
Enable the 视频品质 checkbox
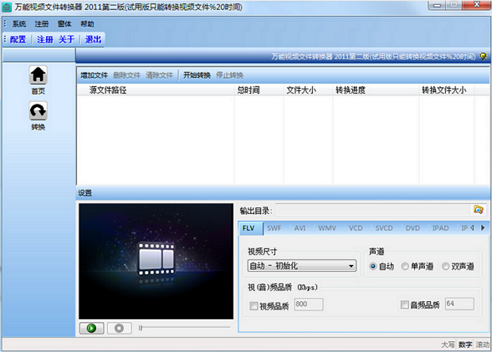point(254,306)
